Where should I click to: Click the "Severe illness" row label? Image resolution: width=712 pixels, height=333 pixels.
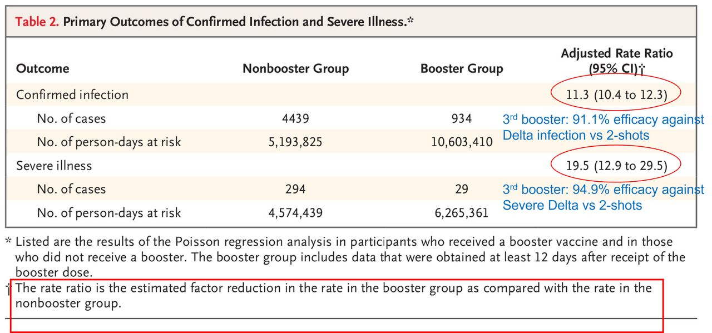coord(54,166)
